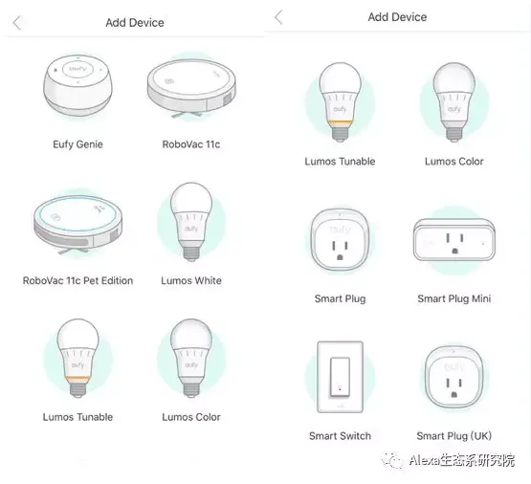Click the Smart Switch text label
Viewport: 531px width, 484px height.
(340, 436)
